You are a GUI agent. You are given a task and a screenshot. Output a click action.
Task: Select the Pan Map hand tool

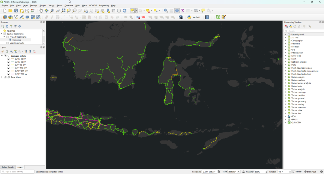[x=41, y=11]
